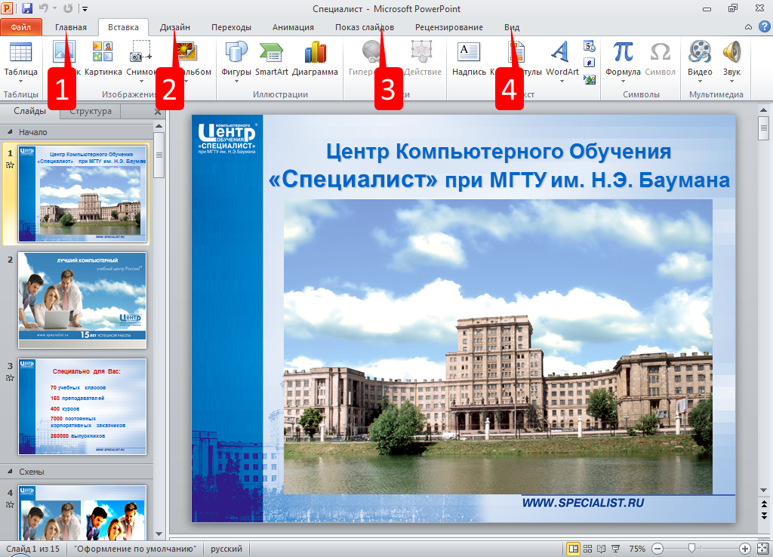The image size is (773, 557).
Task: Activate Normal view button in status bar
Action: (x=574, y=549)
